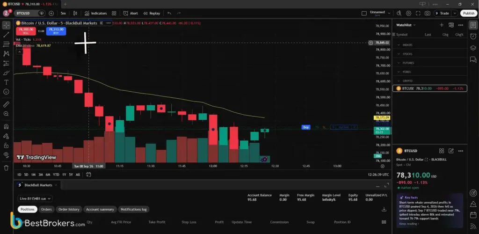Open the Fibonacci/gann tools group
The width and height of the screenshot is (479, 234).
pos(6,44)
